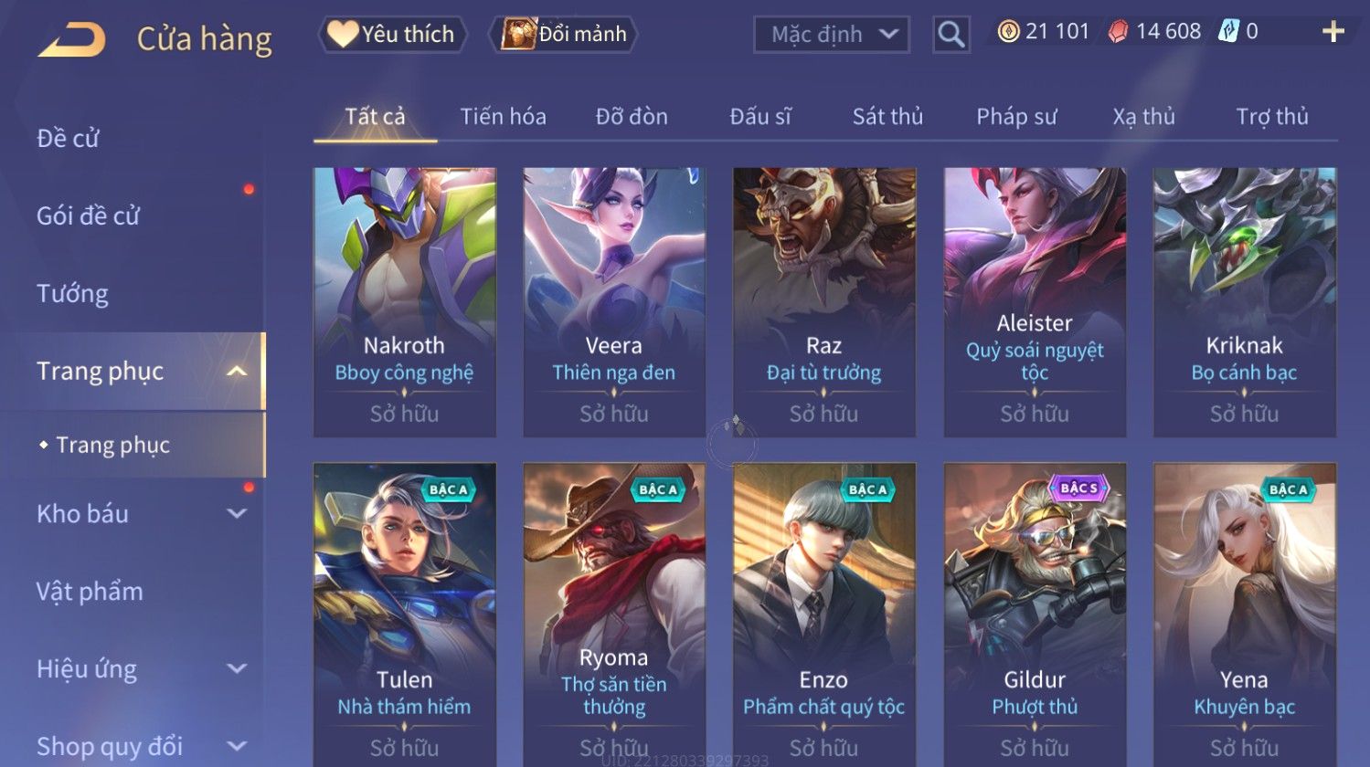The width and height of the screenshot is (1370, 767).
Task: Open the Mặc định sort dropdown
Action: click(832, 35)
